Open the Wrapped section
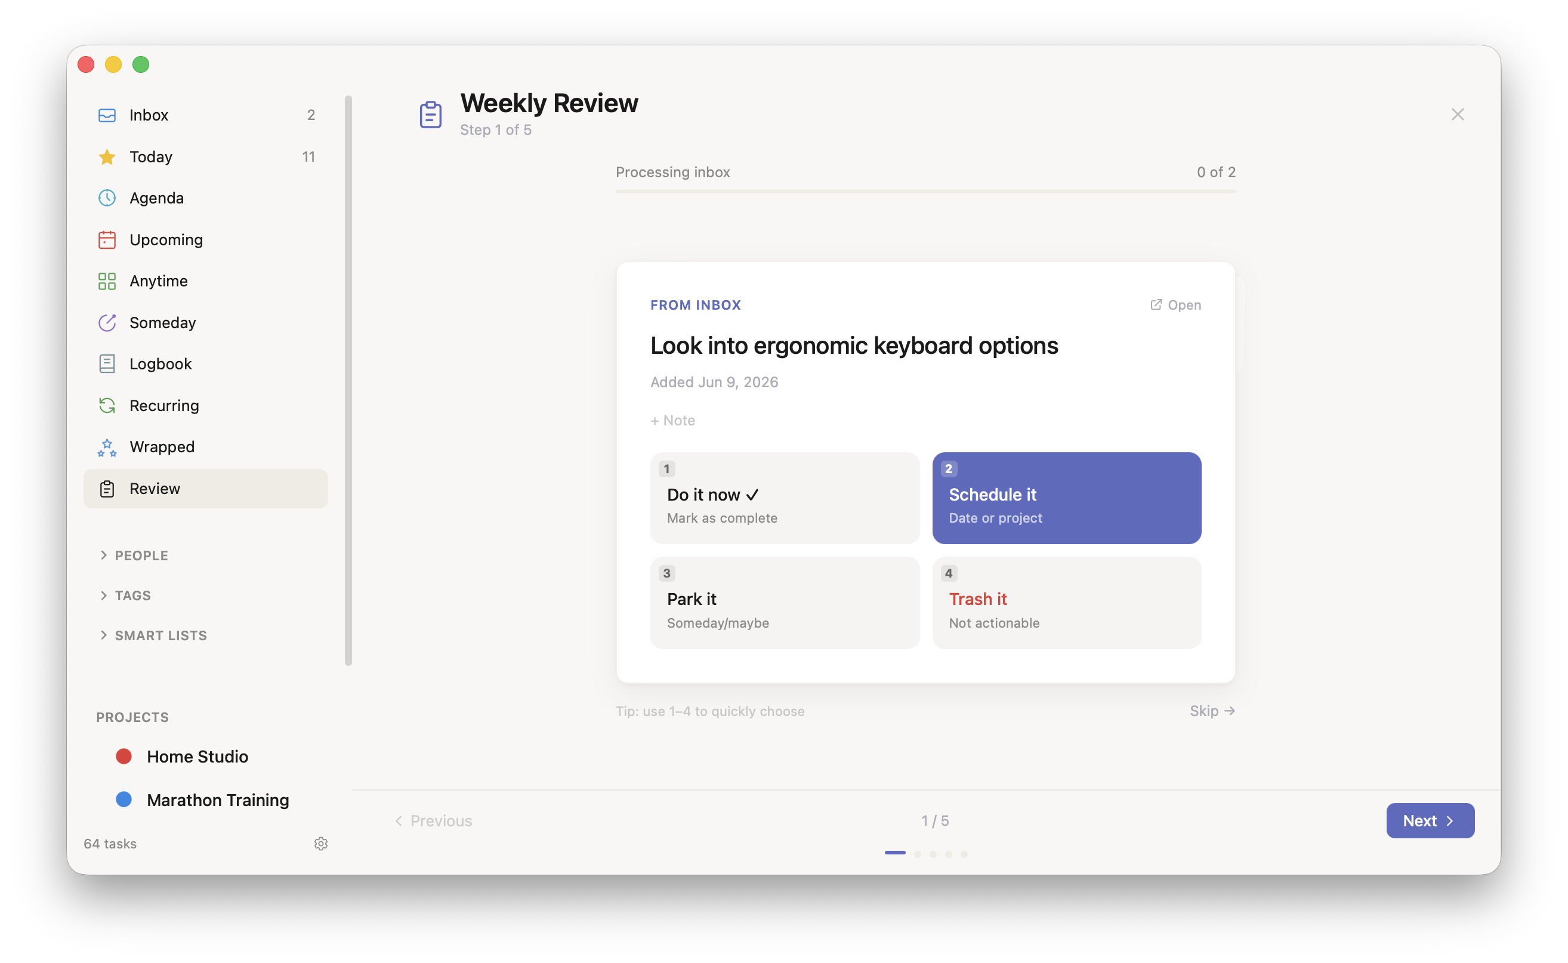The width and height of the screenshot is (1568, 963). tap(206, 447)
